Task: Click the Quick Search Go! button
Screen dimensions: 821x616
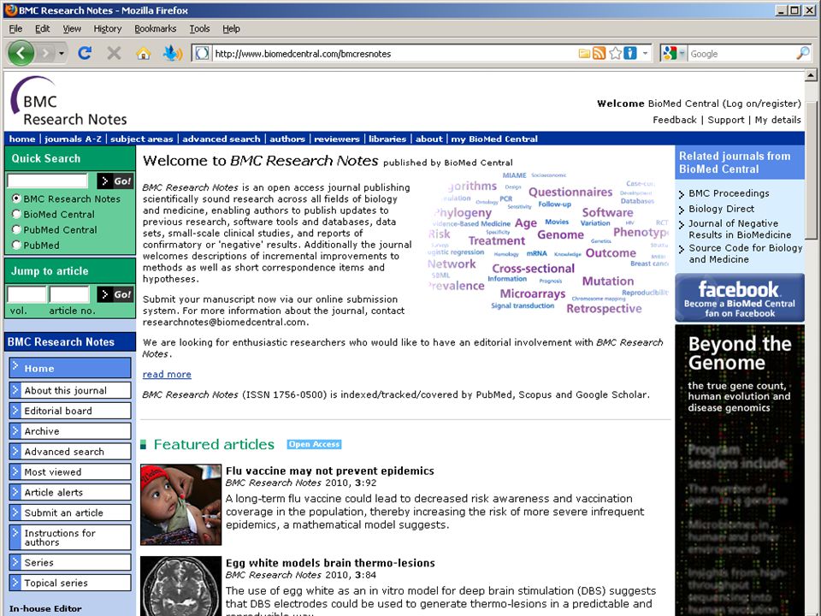Action: [x=115, y=181]
